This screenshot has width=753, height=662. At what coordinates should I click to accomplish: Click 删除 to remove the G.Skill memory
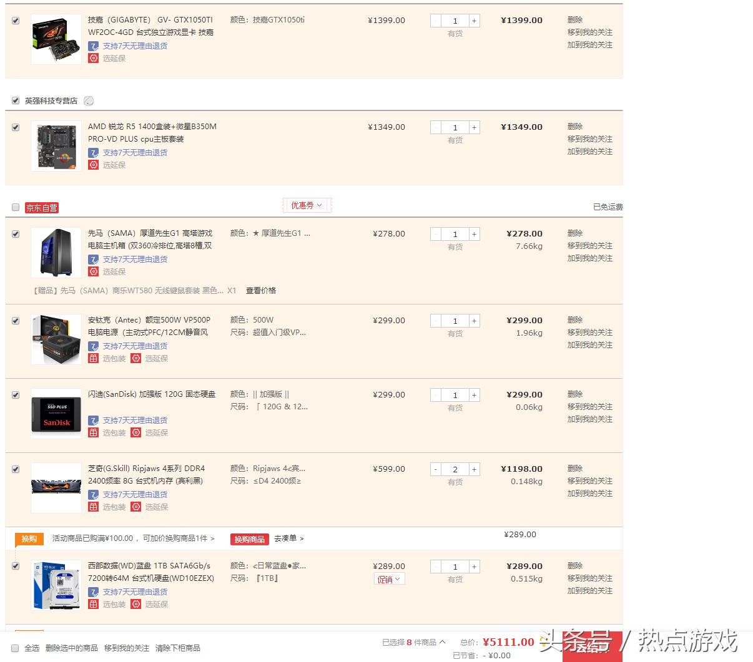tap(574, 469)
